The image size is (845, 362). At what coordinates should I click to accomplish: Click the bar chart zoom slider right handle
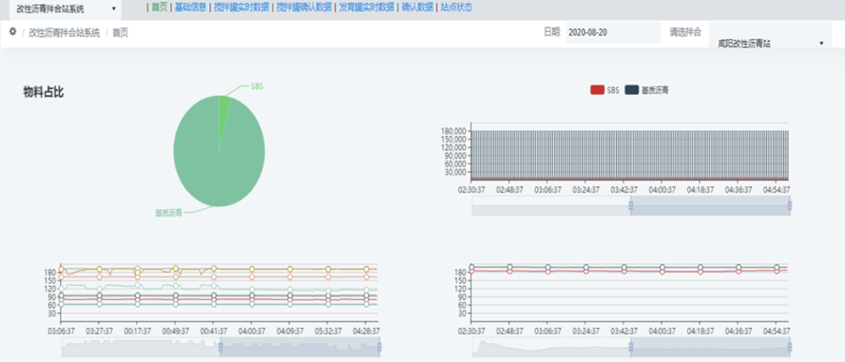[x=790, y=205]
